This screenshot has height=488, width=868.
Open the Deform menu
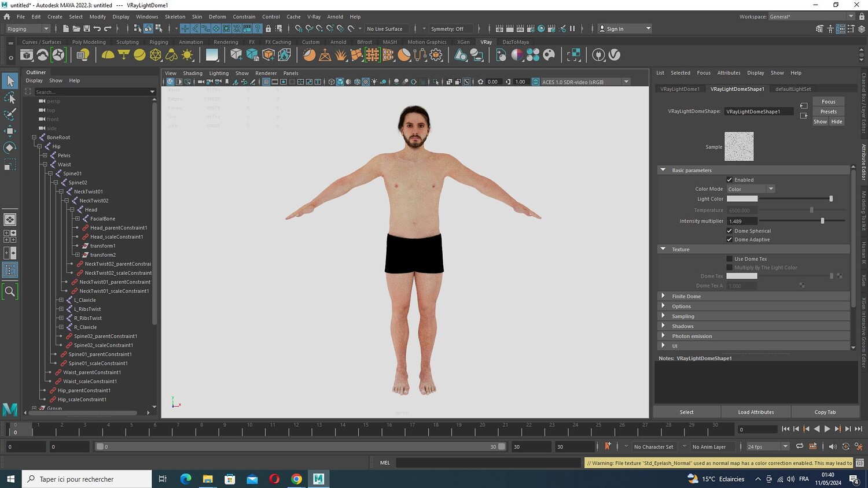click(x=217, y=17)
